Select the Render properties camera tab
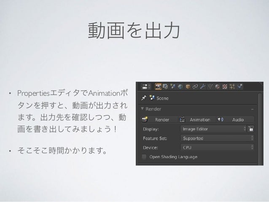This screenshot has width=269, height=202. click(x=158, y=86)
